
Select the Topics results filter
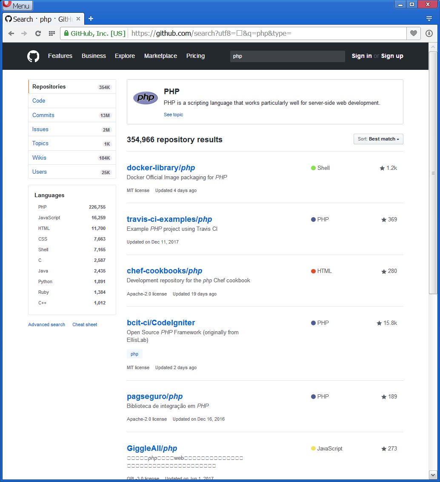tap(72, 143)
